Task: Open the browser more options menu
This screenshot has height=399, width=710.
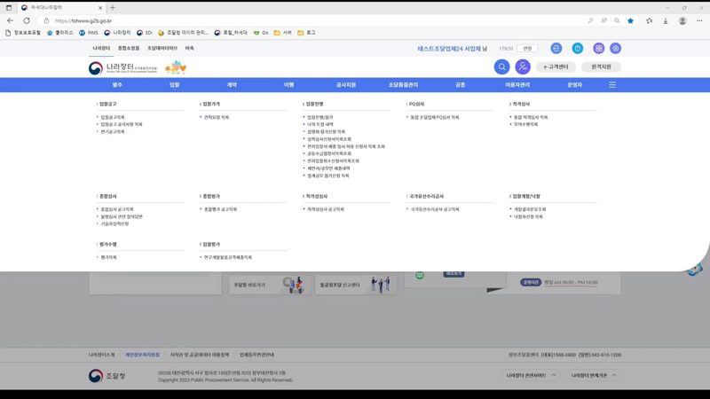Action: coord(699,20)
